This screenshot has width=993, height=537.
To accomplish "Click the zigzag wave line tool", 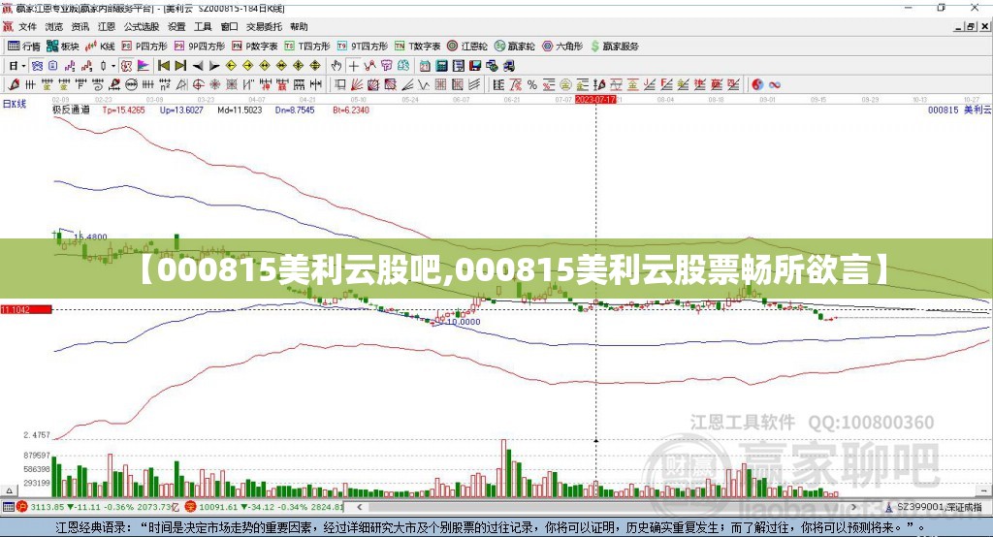I will (423, 85).
